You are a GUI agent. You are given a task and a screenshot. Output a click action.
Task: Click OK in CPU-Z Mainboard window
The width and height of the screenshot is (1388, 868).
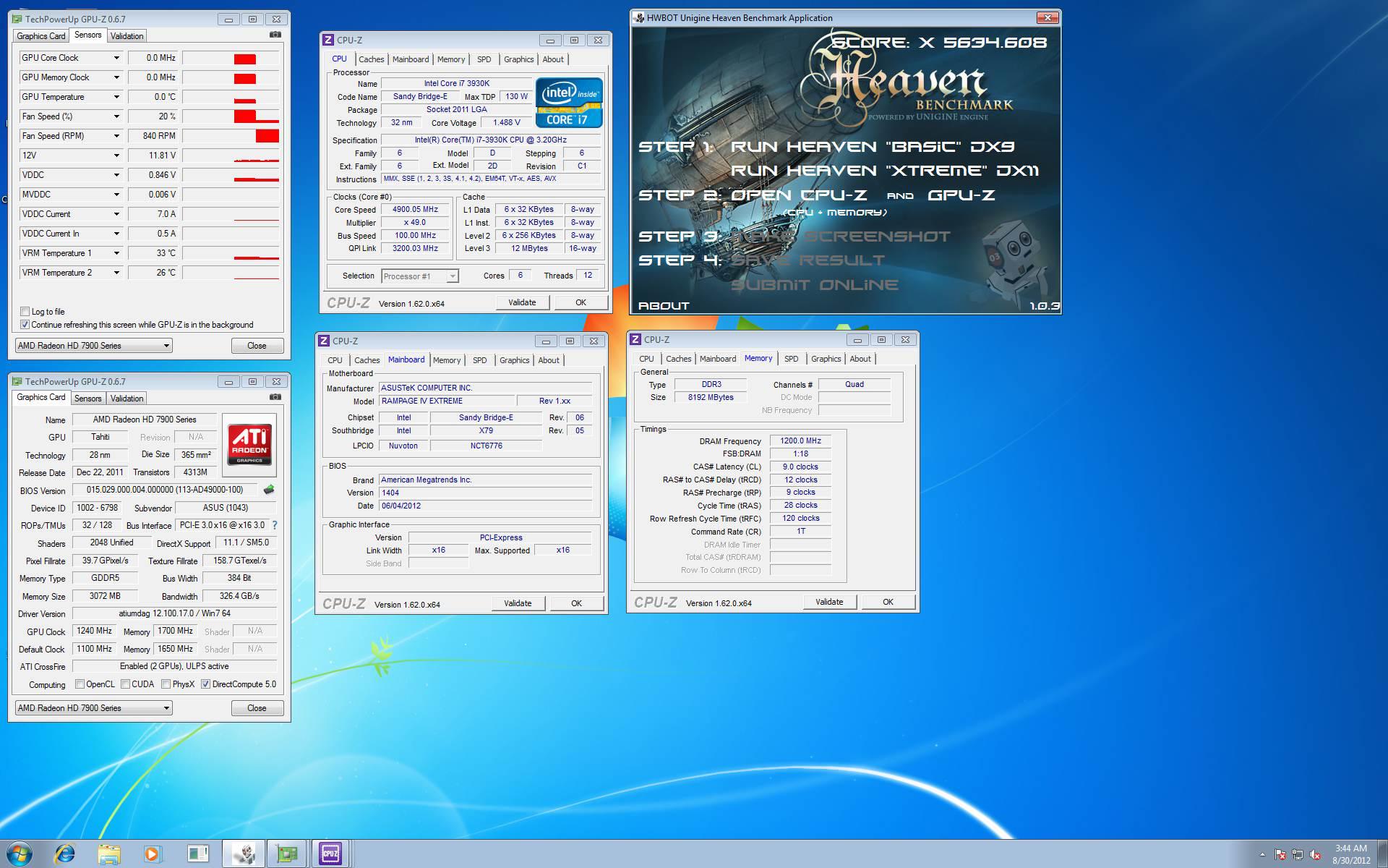576,603
